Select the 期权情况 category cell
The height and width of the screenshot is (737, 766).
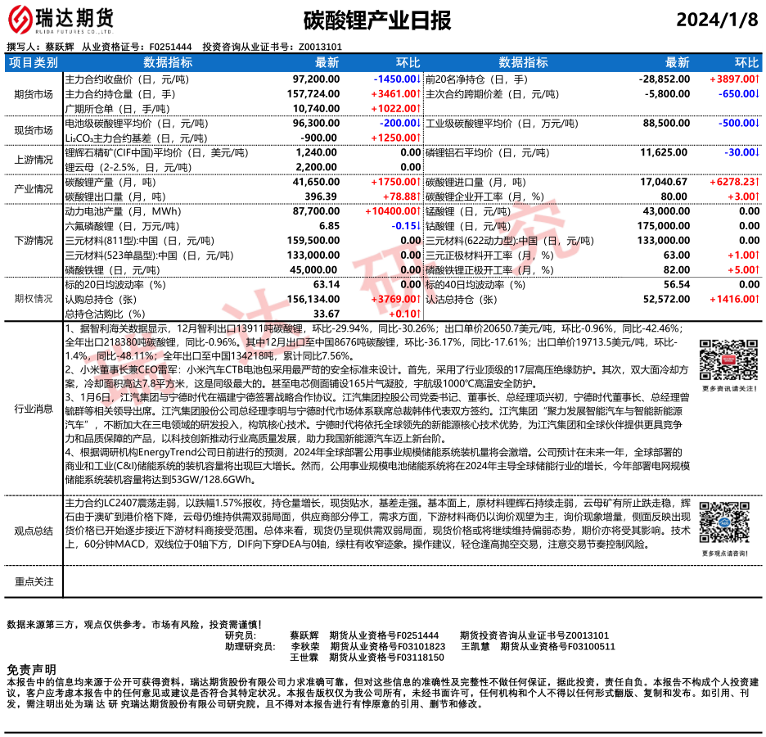(x=34, y=299)
